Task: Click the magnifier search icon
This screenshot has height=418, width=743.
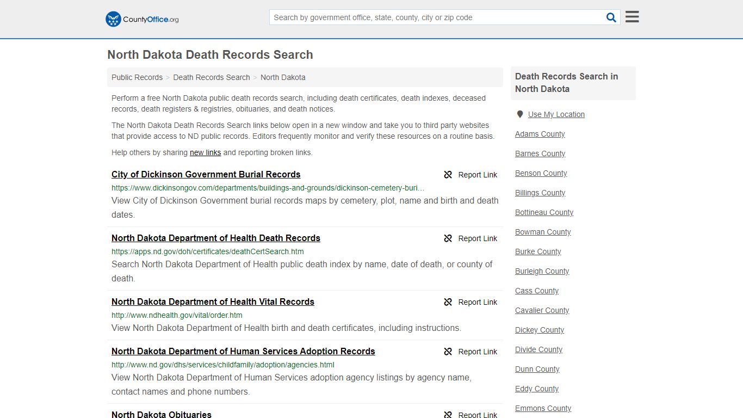Action: (x=611, y=17)
